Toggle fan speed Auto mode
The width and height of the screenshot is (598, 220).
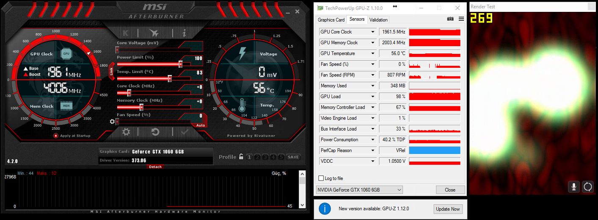click(x=201, y=125)
